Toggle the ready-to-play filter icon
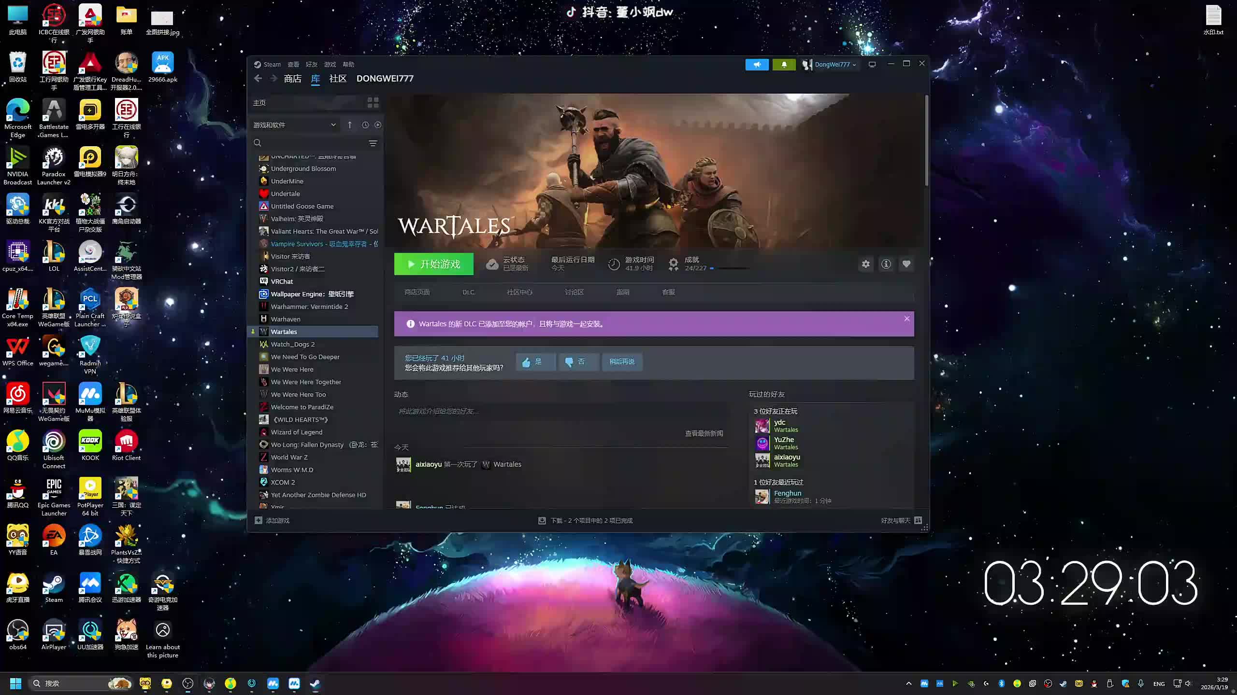Image resolution: width=1237 pixels, height=695 pixels. [x=378, y=125]
